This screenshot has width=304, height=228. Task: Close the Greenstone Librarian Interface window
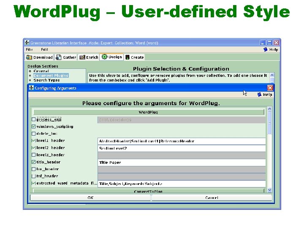click(276, 43)
